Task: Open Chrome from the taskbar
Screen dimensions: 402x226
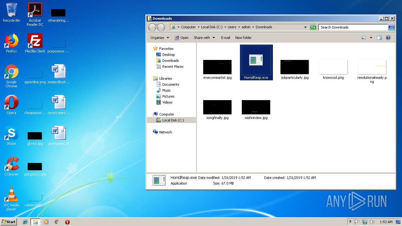Action: pos(57,222)
